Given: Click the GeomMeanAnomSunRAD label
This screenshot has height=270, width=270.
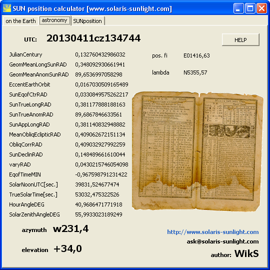Looking at the screenshot, I should tap(39, 74).
